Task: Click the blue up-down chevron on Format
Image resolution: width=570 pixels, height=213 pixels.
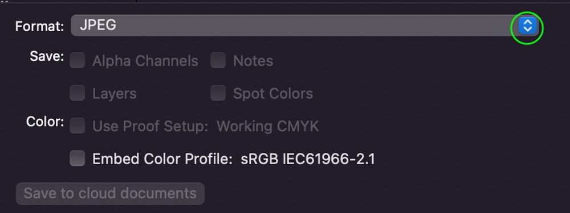Action: (x=527, y=26)
